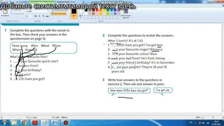This screenshot has width=224, height=126.
Task: Pick the lime green palette swatch
Action: click(108, 14)
